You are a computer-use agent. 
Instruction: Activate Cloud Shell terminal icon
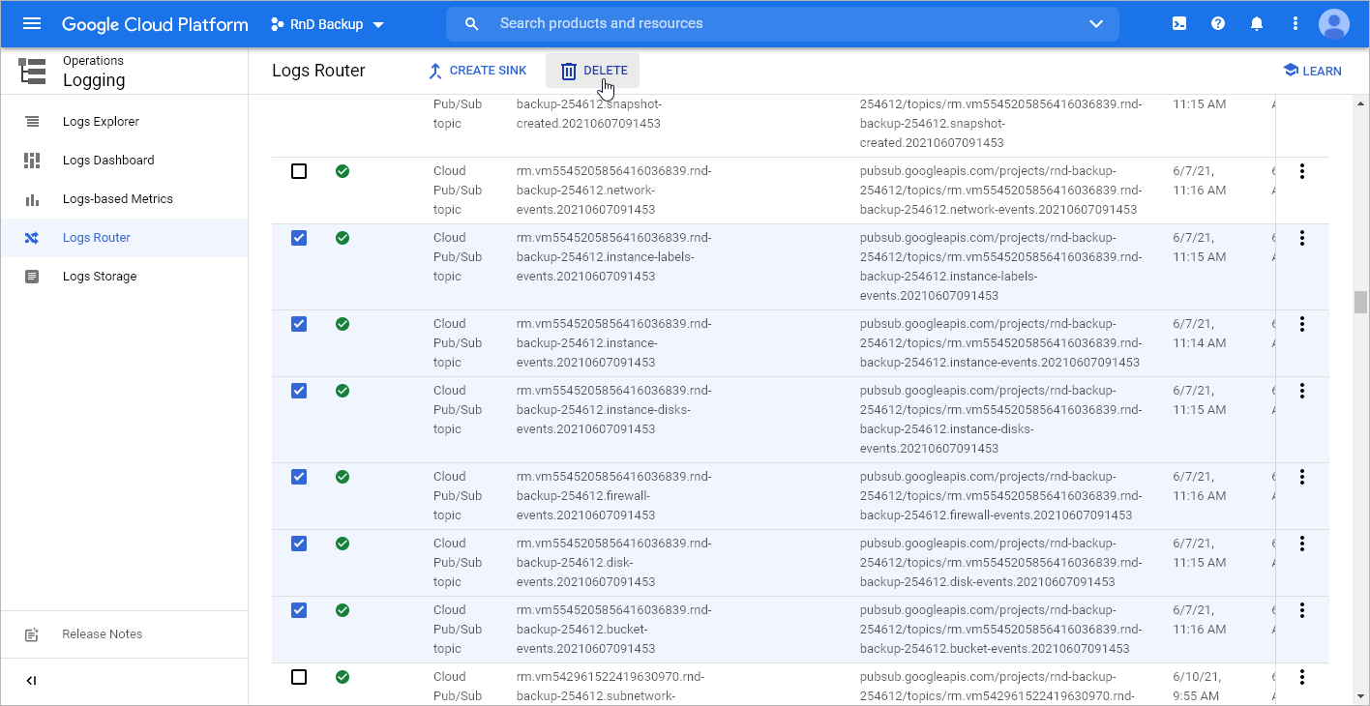pyautogui.click(x=1179, y=24)
